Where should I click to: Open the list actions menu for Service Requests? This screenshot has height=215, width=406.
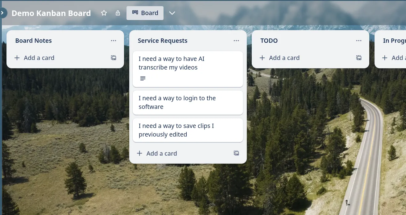[x=236, y=40]
